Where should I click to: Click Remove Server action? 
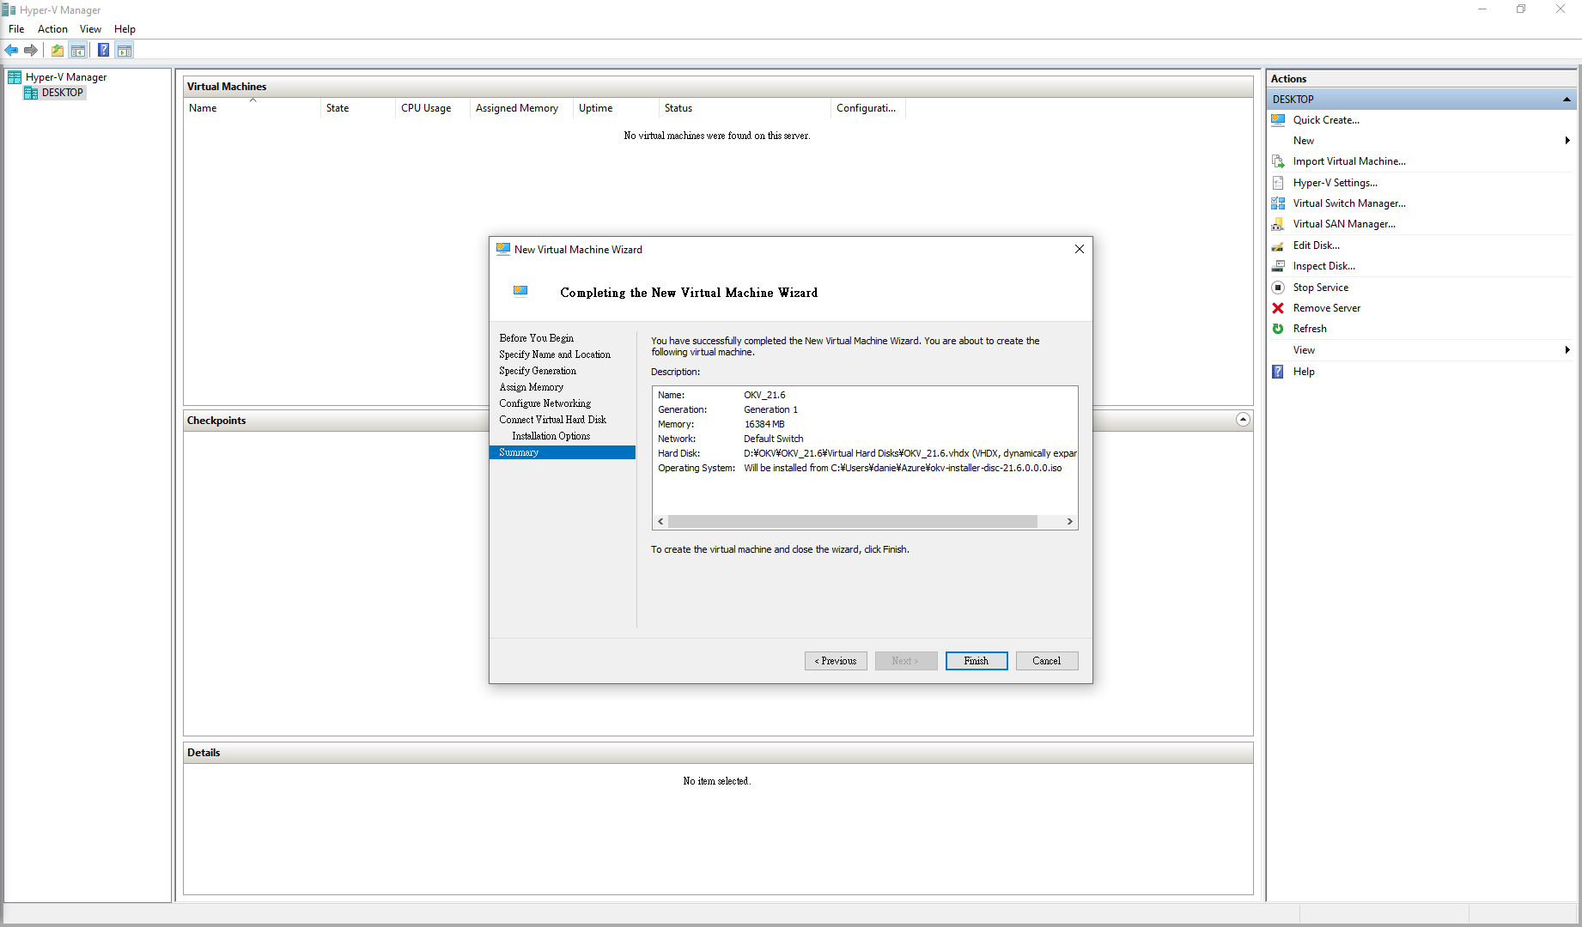click(x=1326, y=307)
